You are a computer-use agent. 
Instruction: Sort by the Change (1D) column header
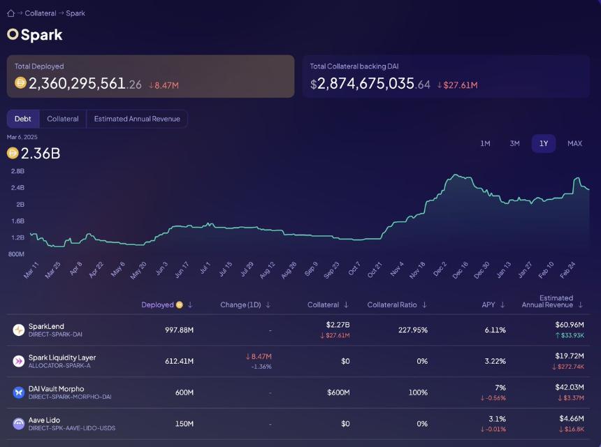(x=240, y=305)
